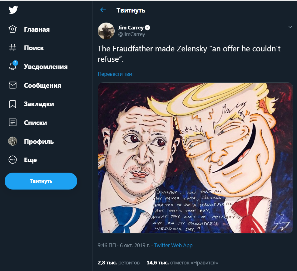The height and width of the screenshot is (271, 297).
Task: Select Профиль in the sidebar
Action: pyautogui.click(x=39, y=142)
